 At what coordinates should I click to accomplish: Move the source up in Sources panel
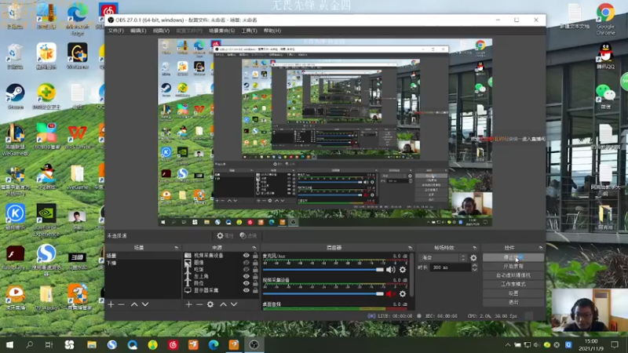[x=223, y=304]
